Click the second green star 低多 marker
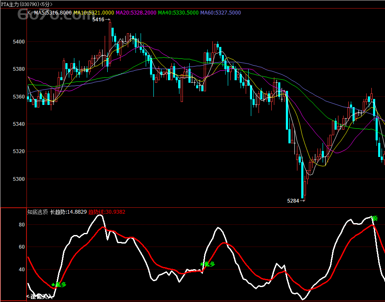The height and width of the screenshot is (302, 385). click(207, 264)
